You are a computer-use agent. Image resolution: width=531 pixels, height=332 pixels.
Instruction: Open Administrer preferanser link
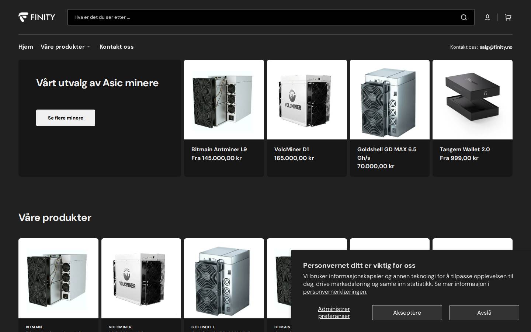(334, 312)
